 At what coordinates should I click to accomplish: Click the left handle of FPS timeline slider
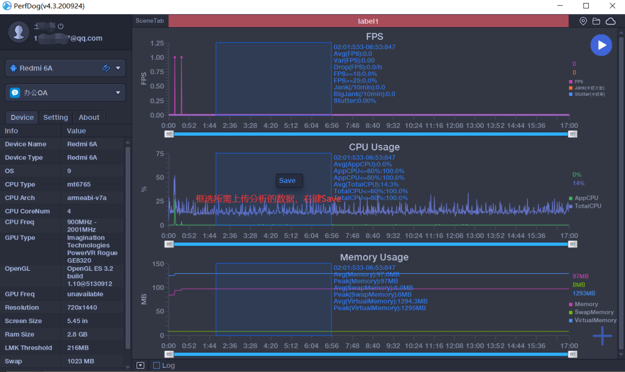click(x=169, y=134)
